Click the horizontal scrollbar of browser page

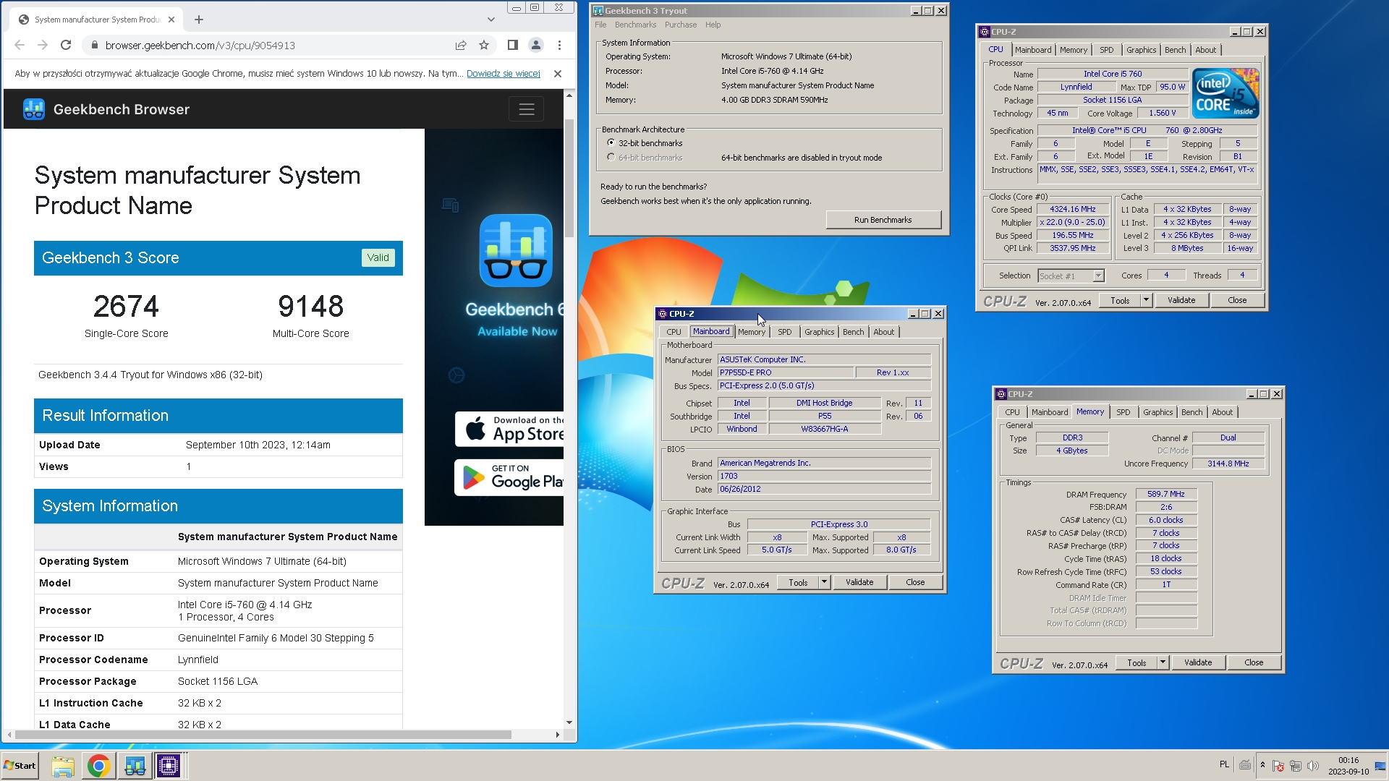pos(263,735)
